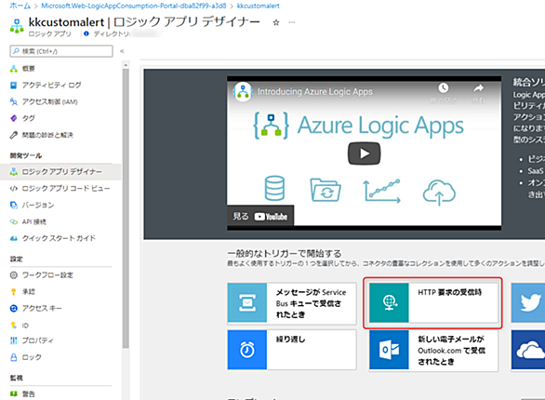
Task: Click the ロック padlock icon
Action: [14, 357]
